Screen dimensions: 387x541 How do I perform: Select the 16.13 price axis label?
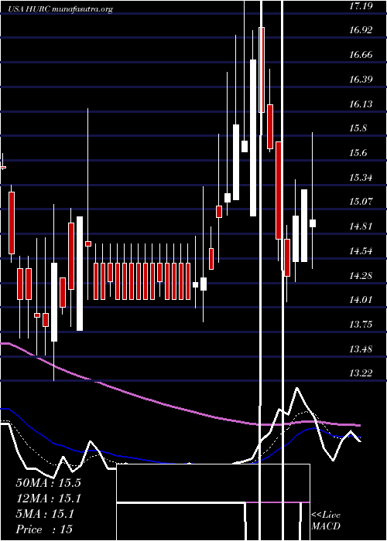(x=361, y=104)
